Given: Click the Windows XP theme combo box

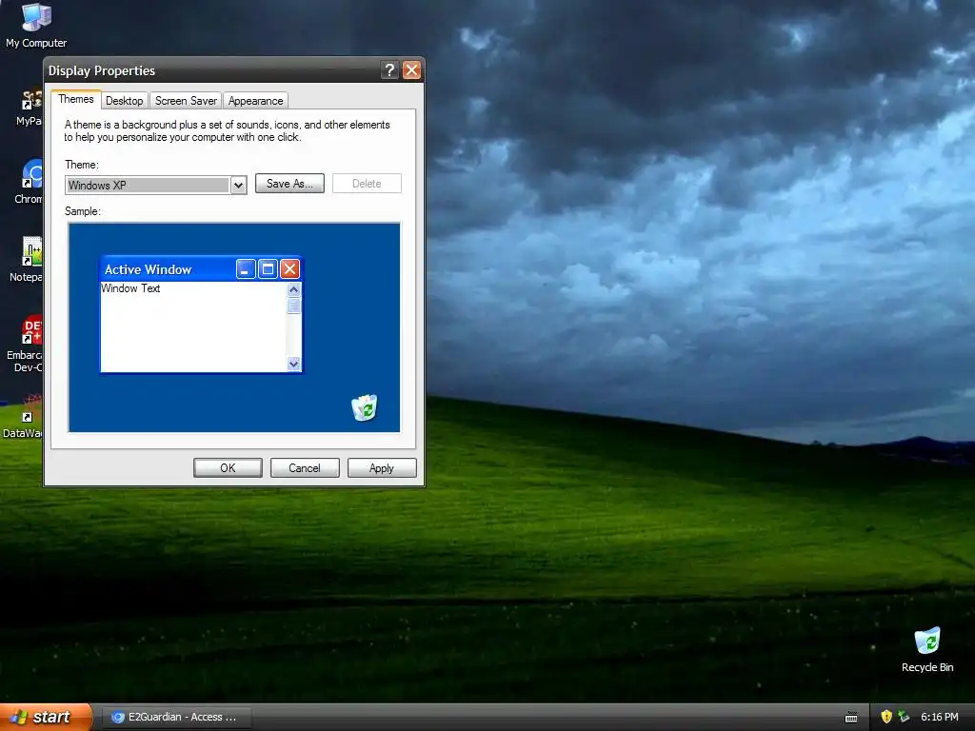Looking at the screenshot, I should pos(156,186).
